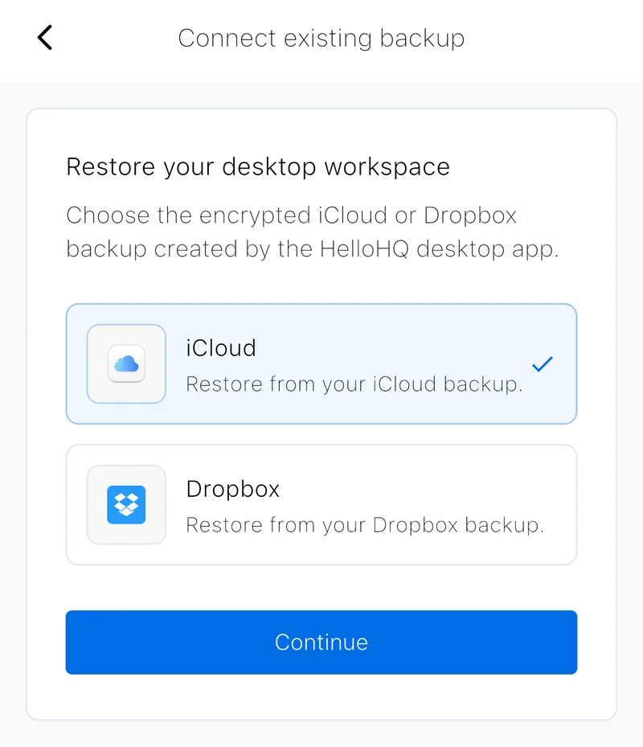The height and width of the screenshot is (747, 643).
Task: Click the 'Restore your desktop workspace' heading
Action: click(x=258, y=167)
